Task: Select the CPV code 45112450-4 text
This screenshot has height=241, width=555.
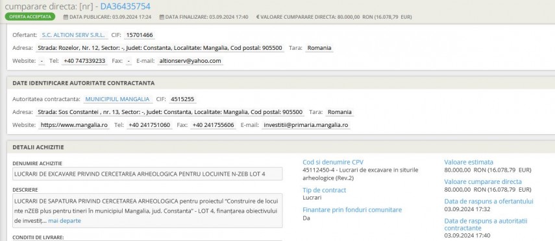Action: click(360, 174)
